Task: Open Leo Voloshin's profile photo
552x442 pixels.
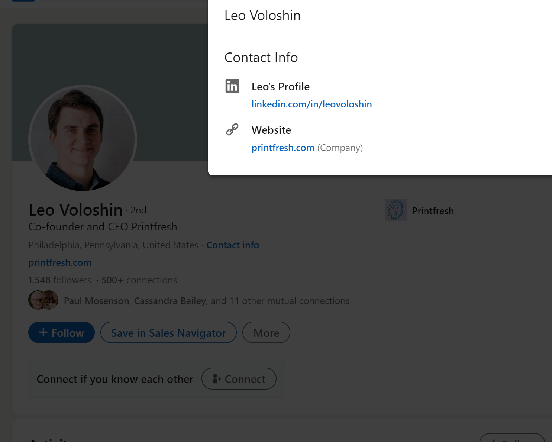Action: 83,138
